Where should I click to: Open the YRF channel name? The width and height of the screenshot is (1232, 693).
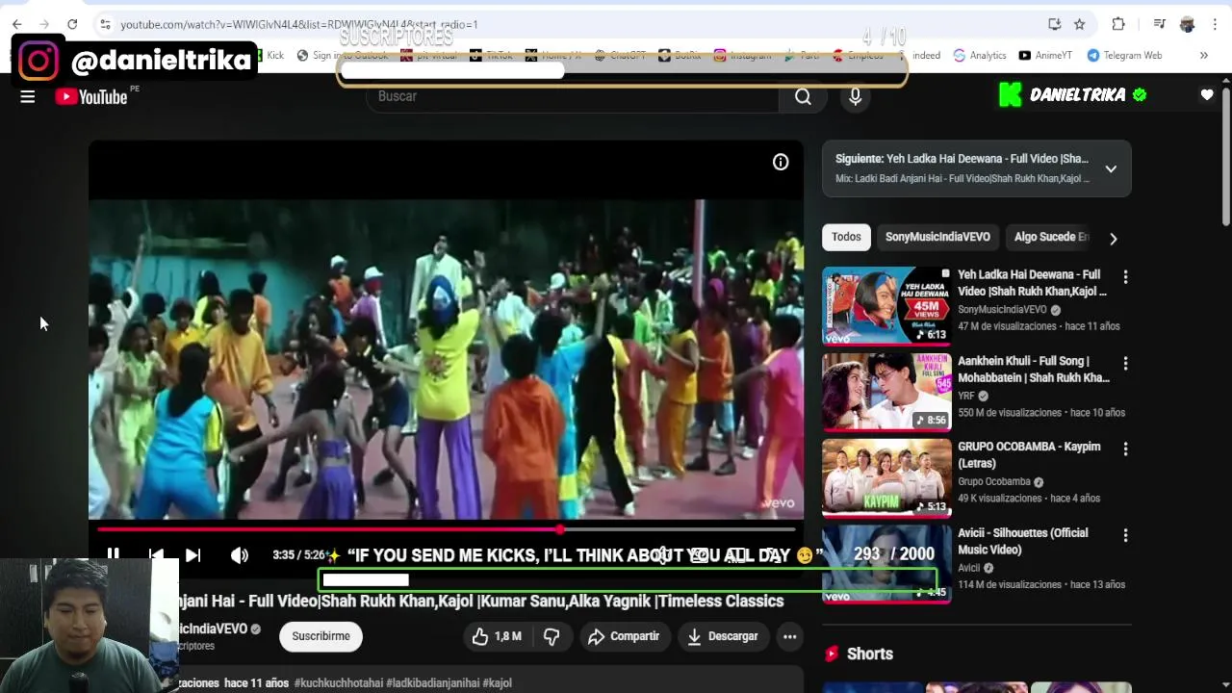click(966, 396)
